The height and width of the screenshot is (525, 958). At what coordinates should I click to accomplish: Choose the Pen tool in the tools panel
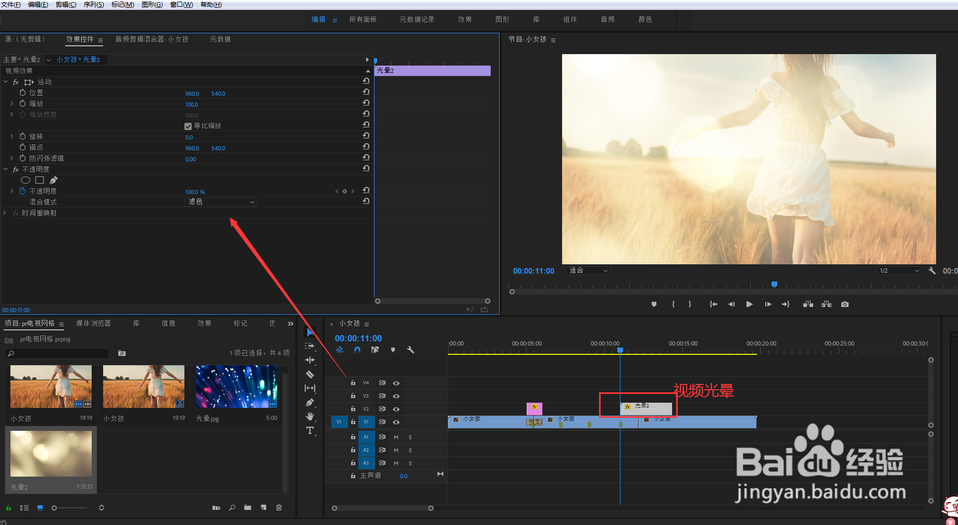(310, 402)
